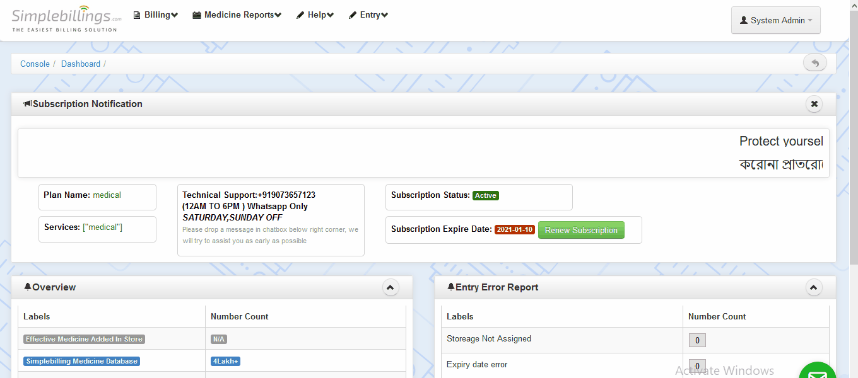Click the Plan Name medical value
Screen dimensions: 858x378
[x=107, y=195]
